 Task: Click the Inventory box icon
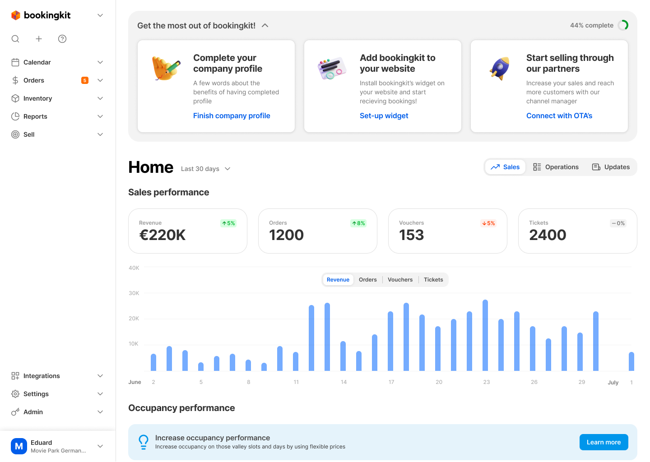coord(15,98)
